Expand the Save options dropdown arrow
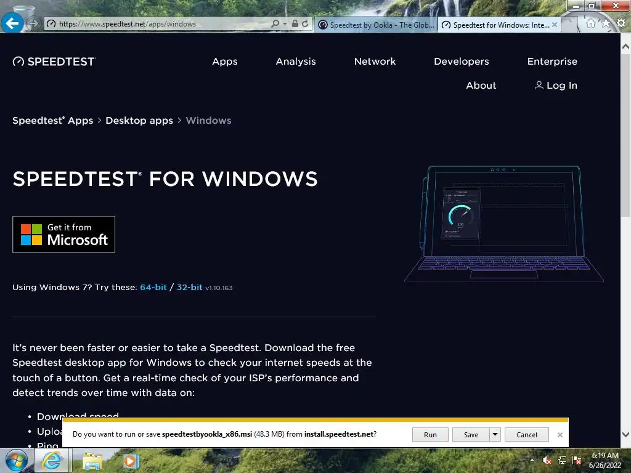The image size is (631, 473). (x=495, y=434)
